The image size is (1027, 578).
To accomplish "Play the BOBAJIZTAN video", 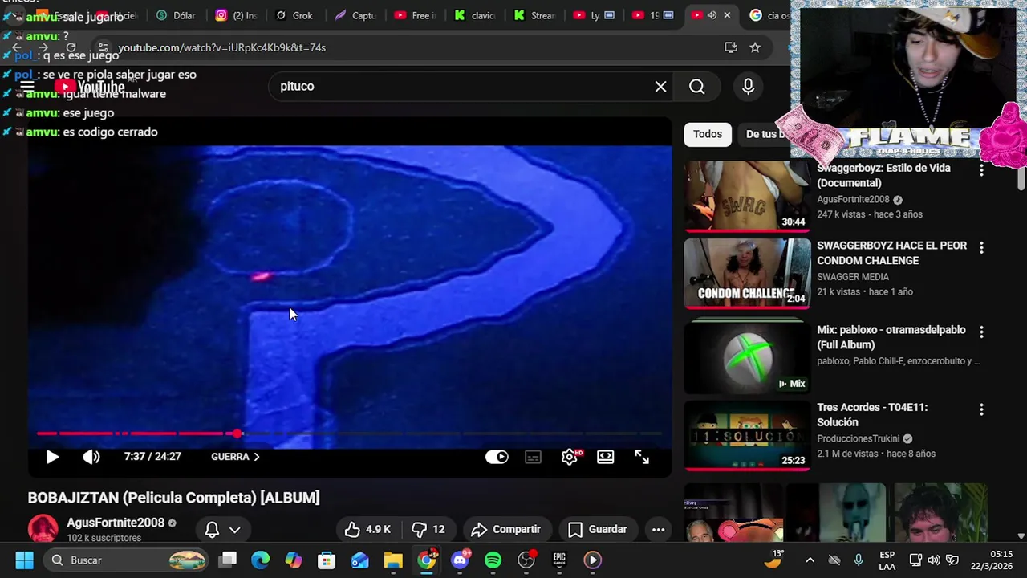I will pyautogui.click(x=52, y=457).
